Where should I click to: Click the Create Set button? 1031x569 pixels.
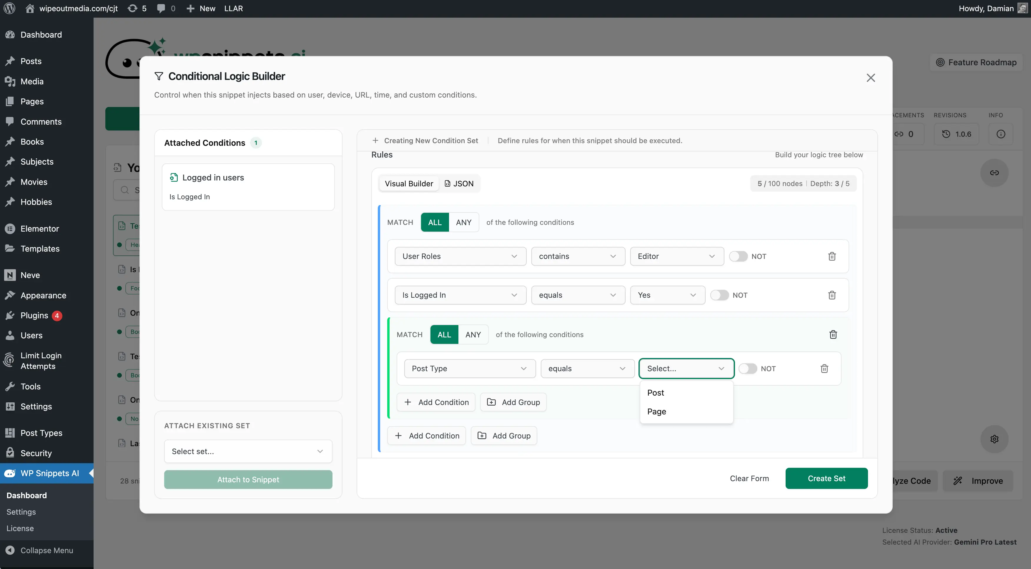pyautogui.click(x=826, y=478)
